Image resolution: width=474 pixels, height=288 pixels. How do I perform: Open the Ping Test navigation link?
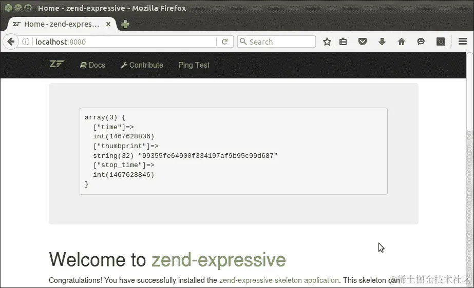194,65
